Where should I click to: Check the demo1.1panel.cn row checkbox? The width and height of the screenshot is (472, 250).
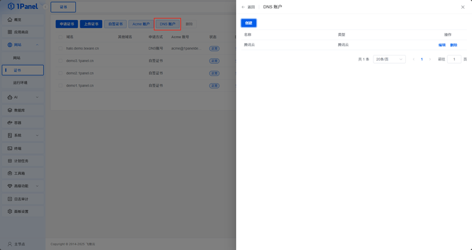click(x=61, y=85)
